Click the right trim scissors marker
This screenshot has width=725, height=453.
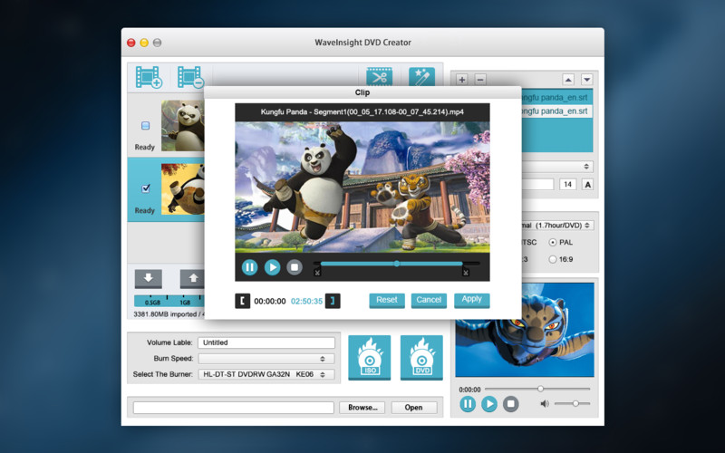(x=466, y=273)
